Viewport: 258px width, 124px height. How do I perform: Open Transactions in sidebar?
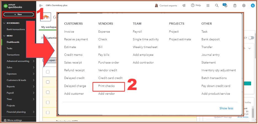pos(13,55)
